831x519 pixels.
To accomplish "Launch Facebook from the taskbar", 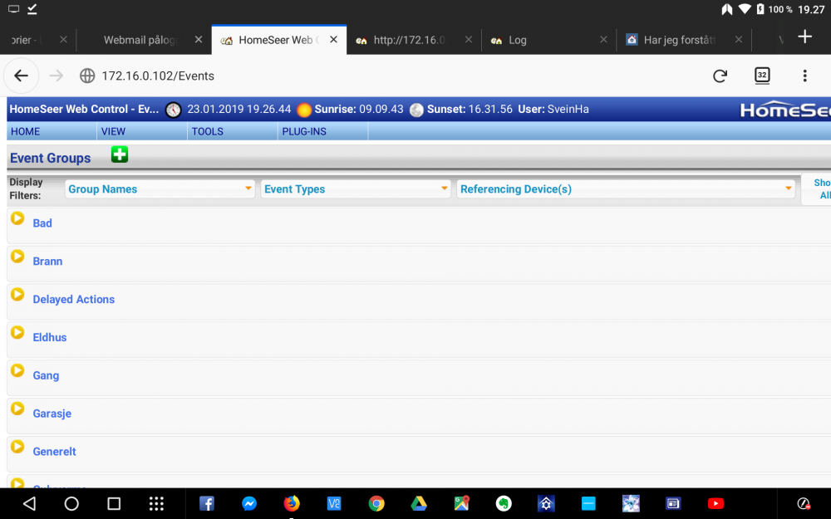I will point(207,503).
